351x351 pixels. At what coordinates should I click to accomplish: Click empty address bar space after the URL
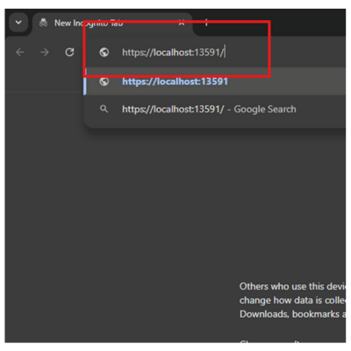point(285,53)
